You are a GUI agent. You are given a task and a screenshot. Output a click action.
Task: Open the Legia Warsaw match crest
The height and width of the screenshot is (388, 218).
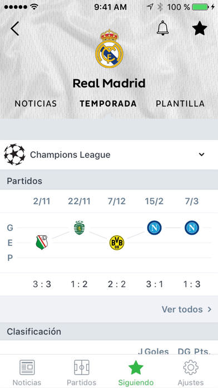(42, 243)
